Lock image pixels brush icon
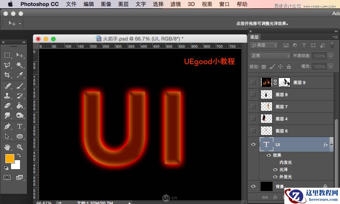Image resolution: width=340 pixels, height=204 pixels. coord(272,67)
